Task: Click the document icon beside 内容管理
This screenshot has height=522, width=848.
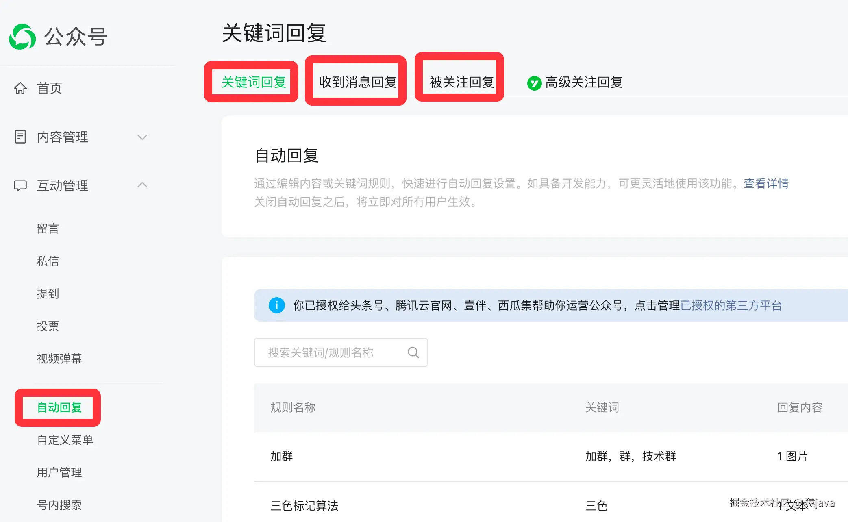Action: coord(20,137)
